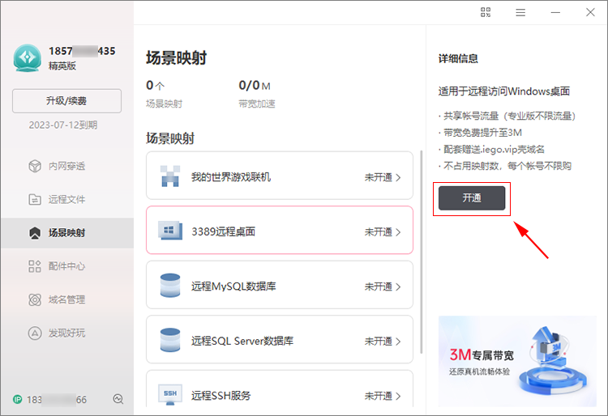
Task: Open 内网穿透 in the sidebar
Action: pyautogui.click(x=66, y=166)
